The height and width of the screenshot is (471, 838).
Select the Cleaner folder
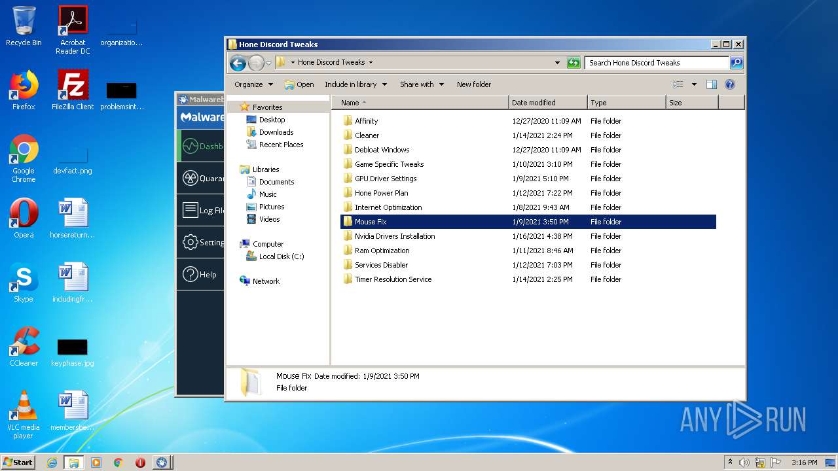[x=367, y=135]
